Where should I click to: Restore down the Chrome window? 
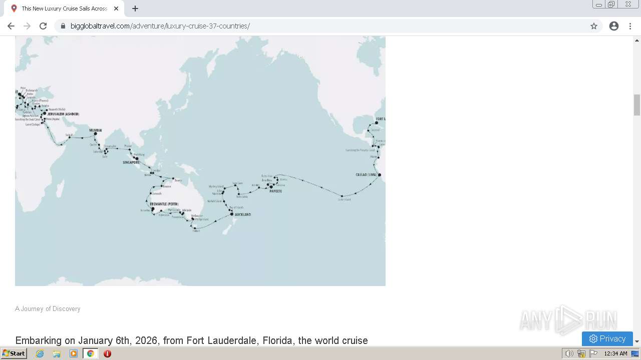(611, 4)
